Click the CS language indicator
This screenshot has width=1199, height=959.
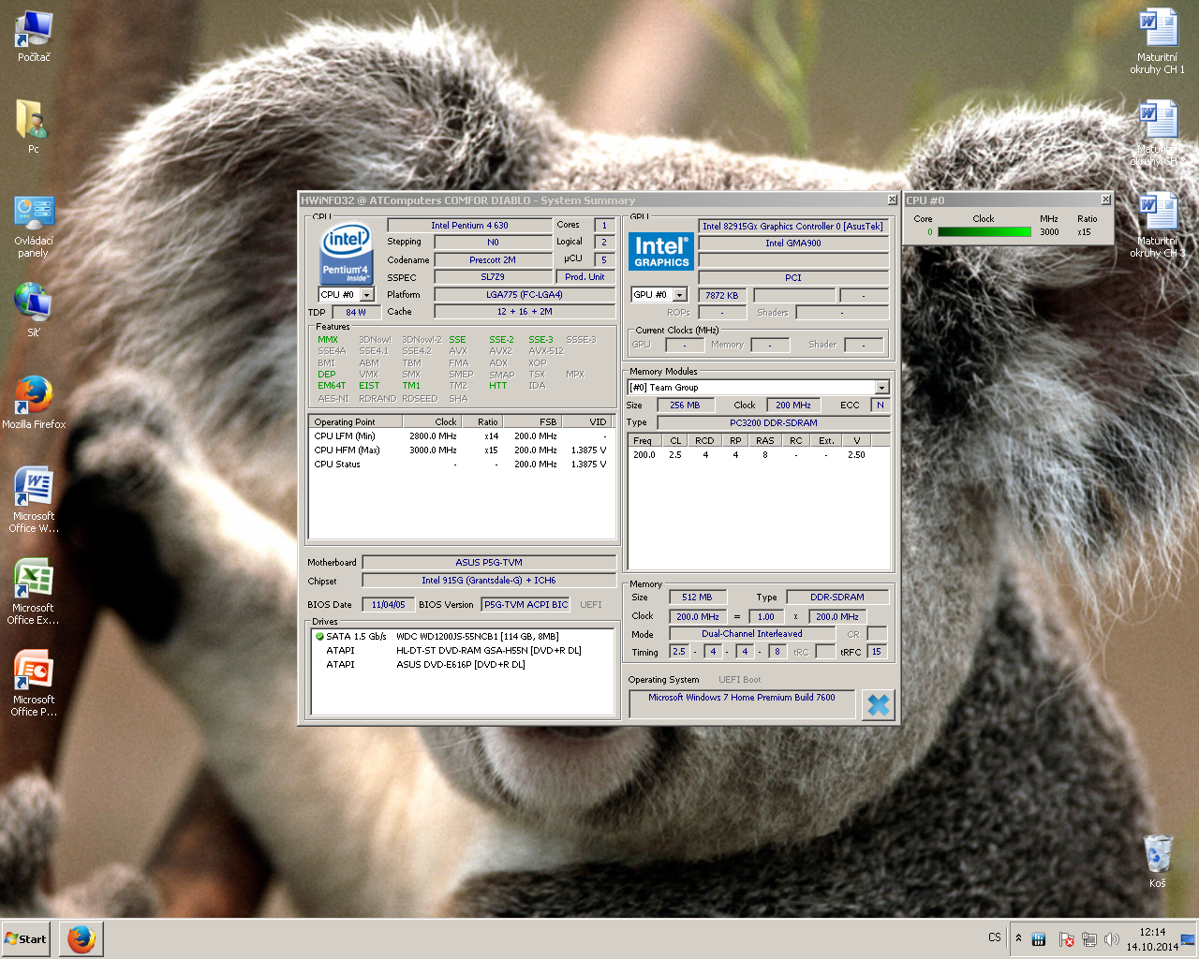(x=994, y=937)
